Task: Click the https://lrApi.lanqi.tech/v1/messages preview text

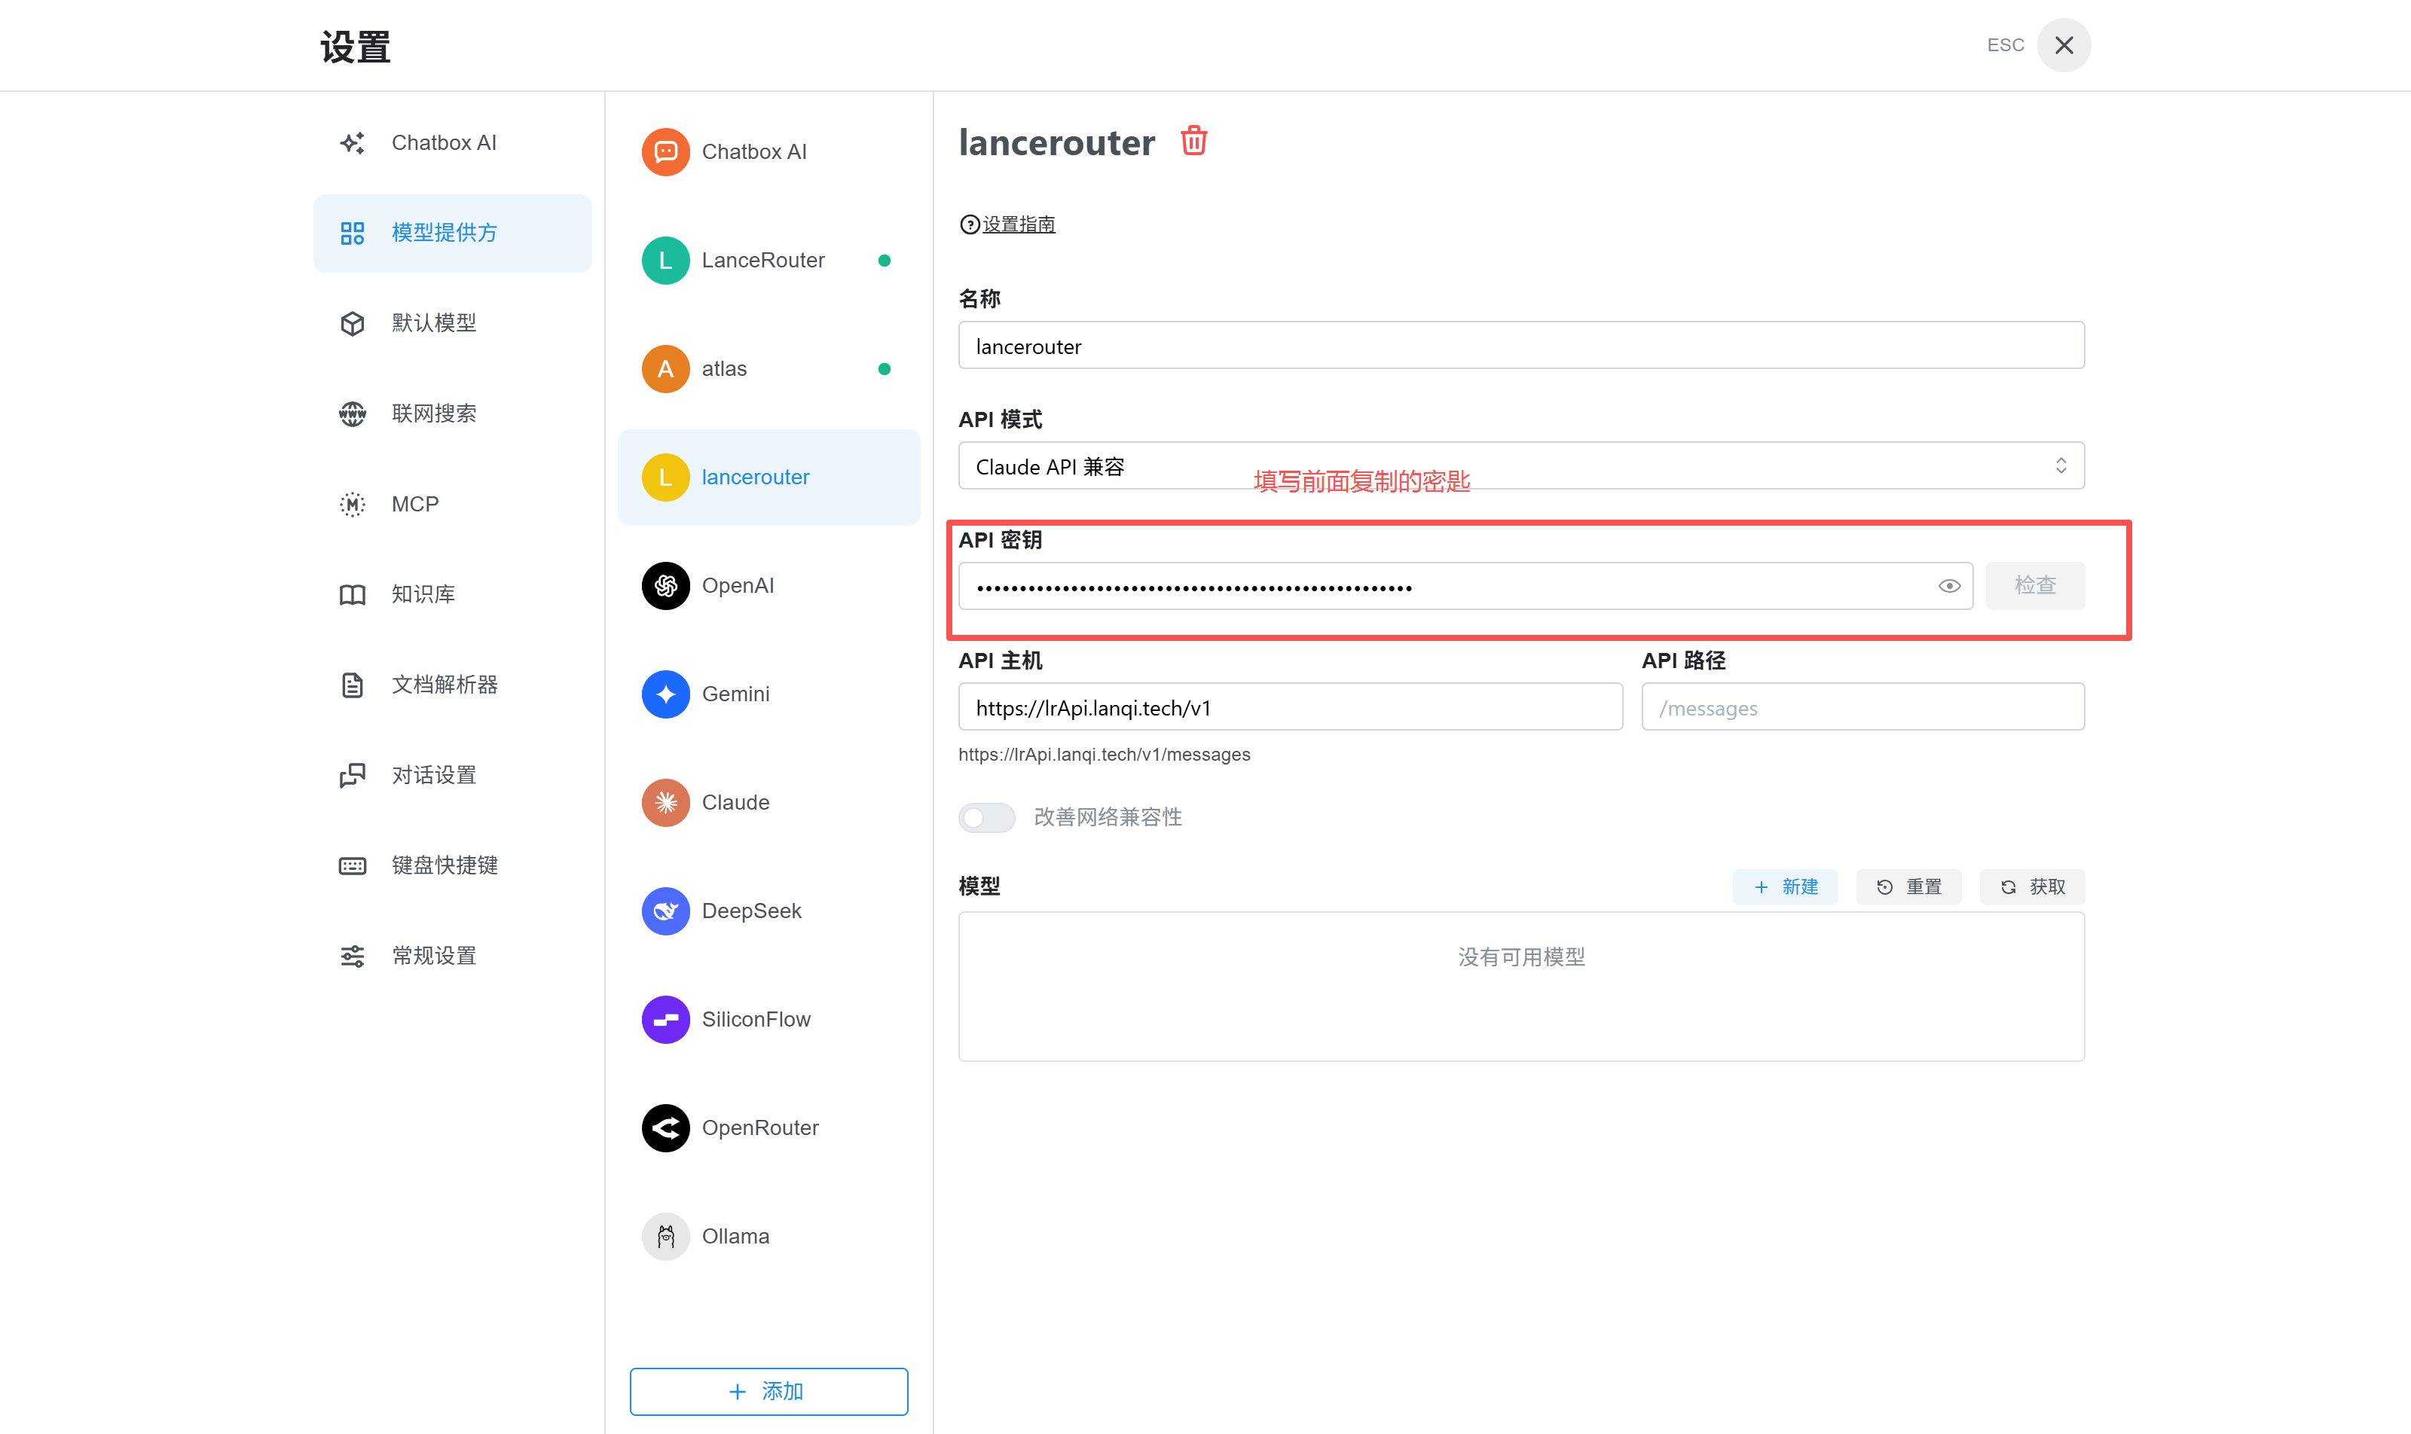Action: [x=1104, y=754]
